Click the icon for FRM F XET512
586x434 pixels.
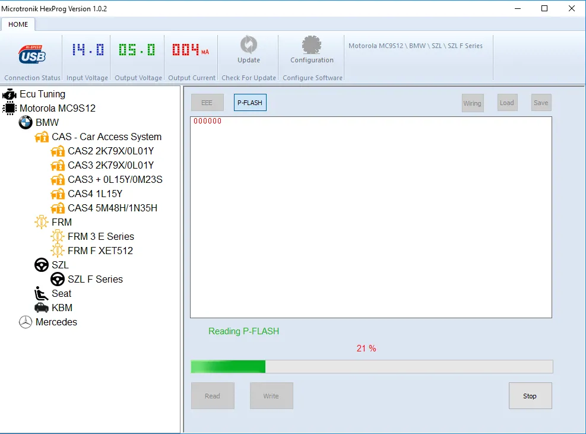tap(58, 251)
